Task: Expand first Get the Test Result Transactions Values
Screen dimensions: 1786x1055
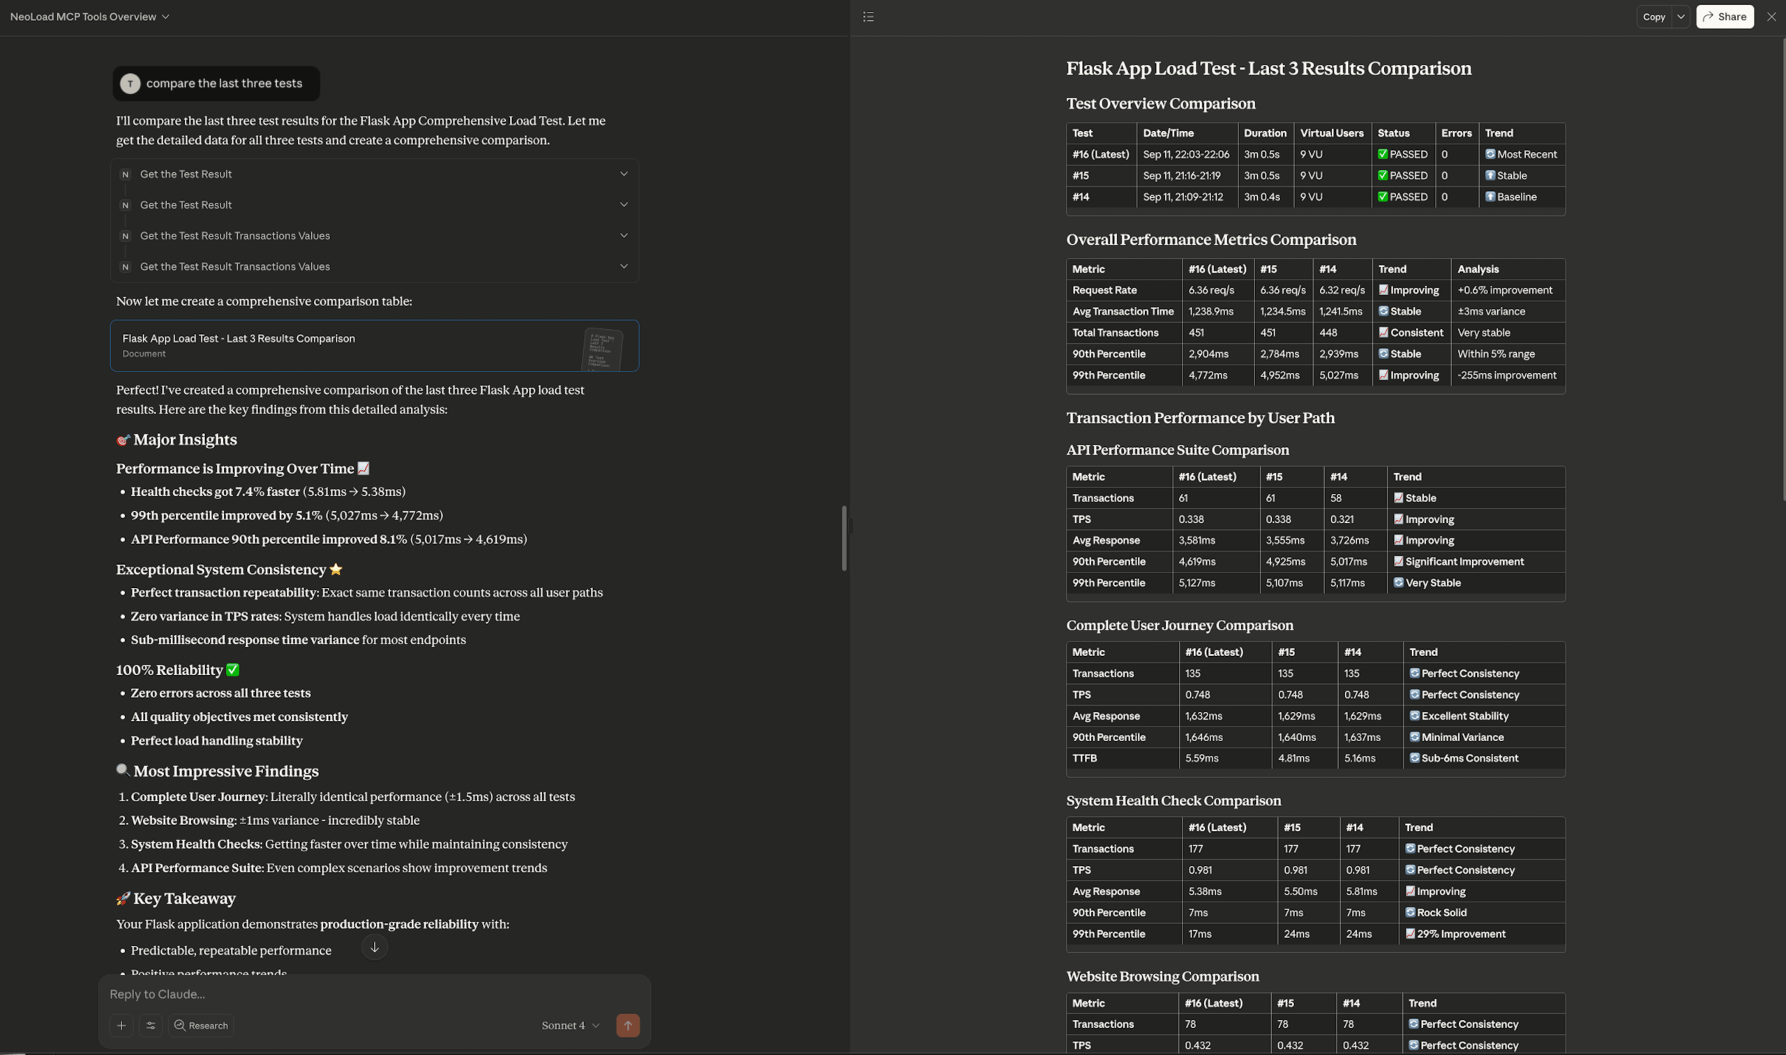Action: click(x=623, y=235)
